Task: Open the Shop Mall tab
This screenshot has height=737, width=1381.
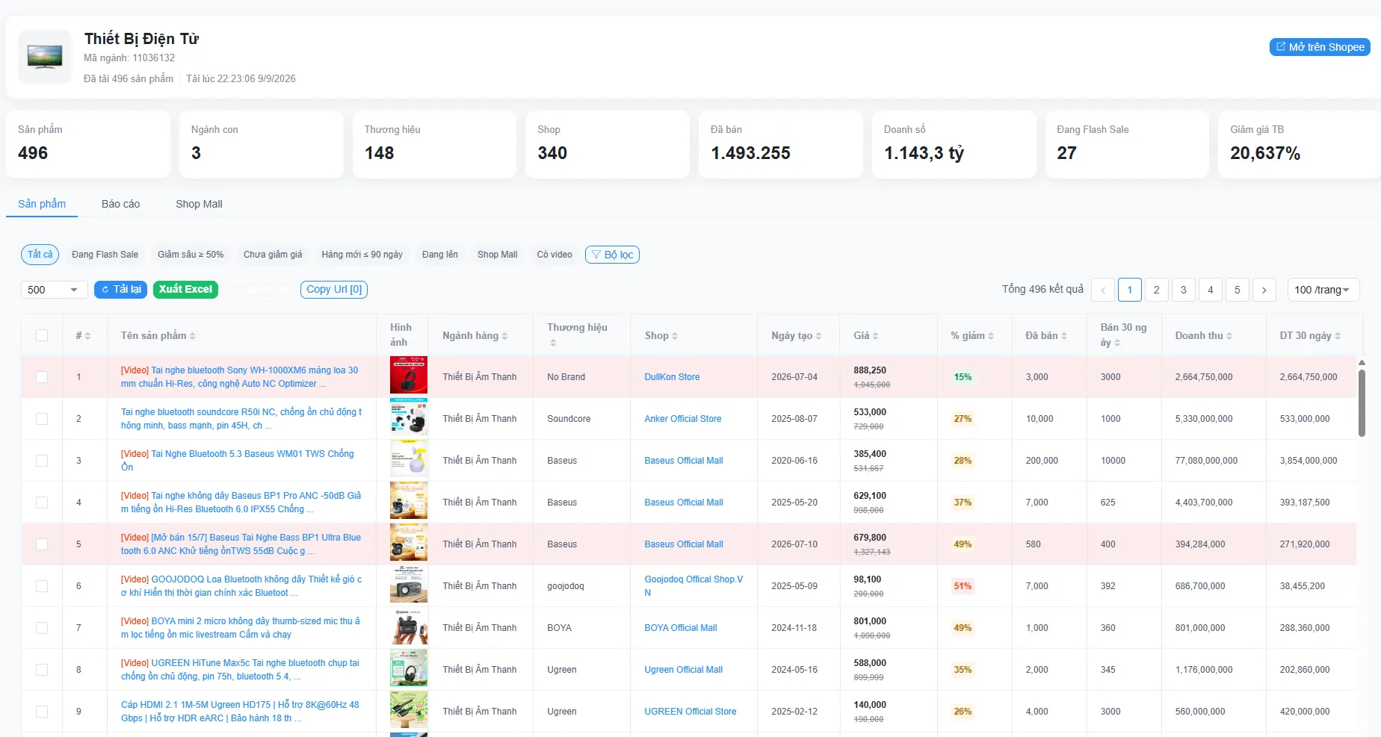Action: click(x=199, y=204)
